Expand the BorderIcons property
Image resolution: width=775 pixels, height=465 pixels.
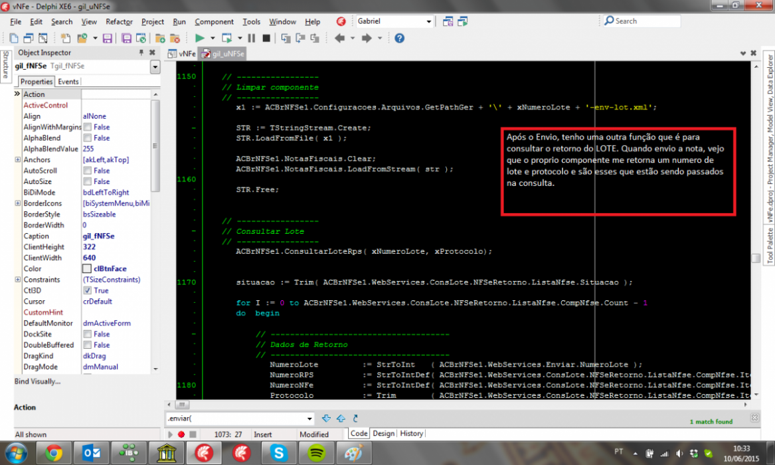click(18, 203)
